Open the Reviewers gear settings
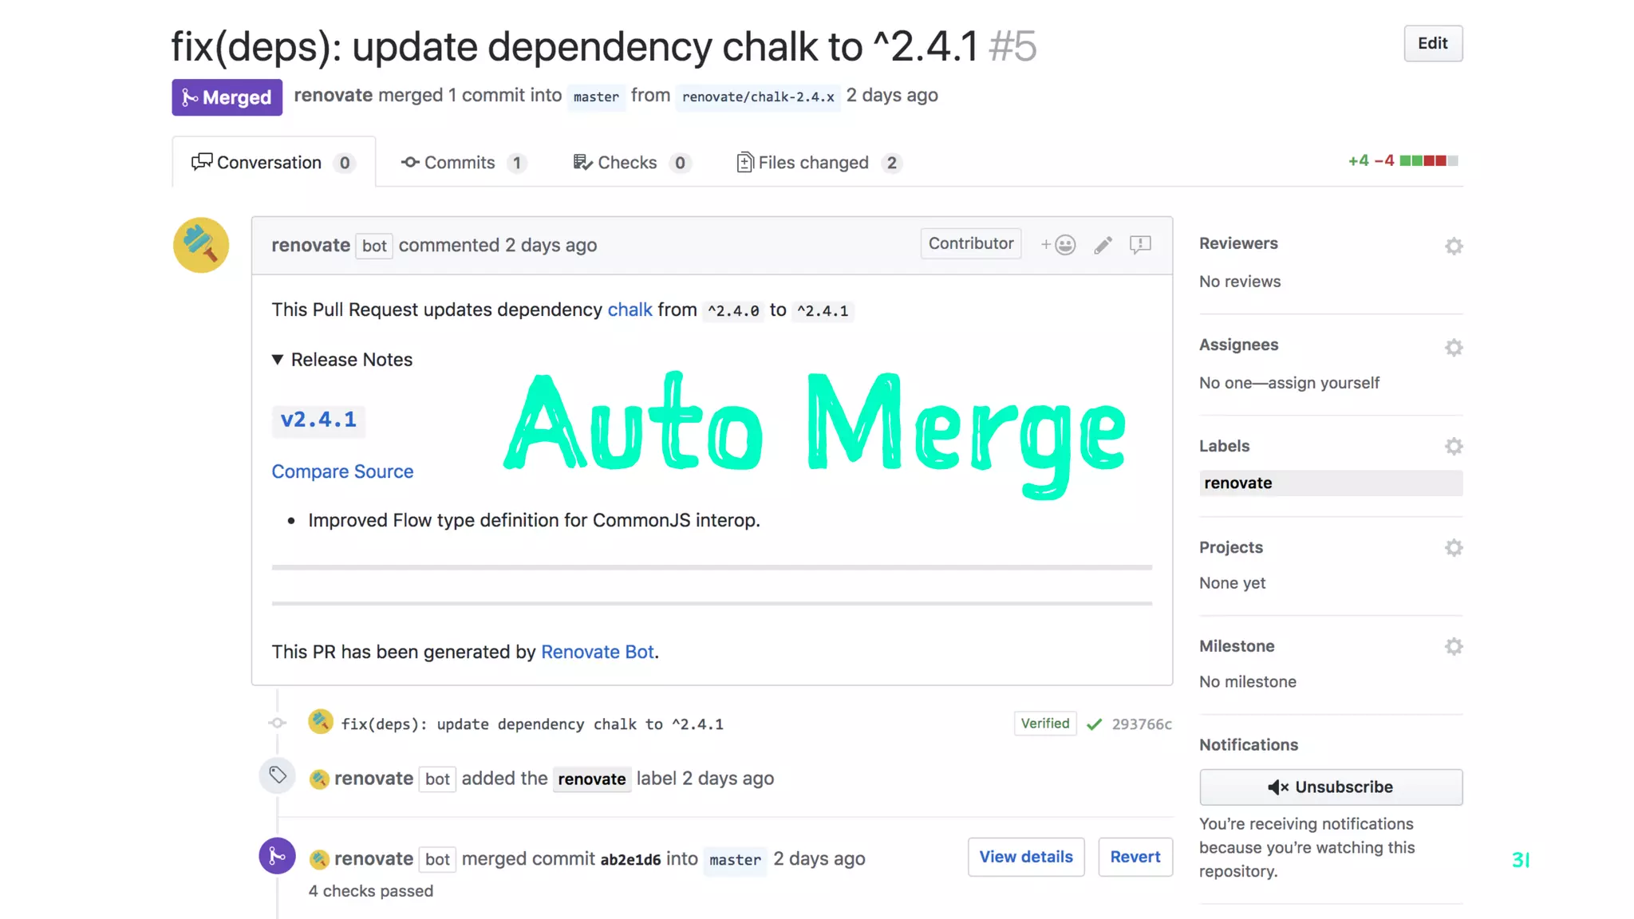 click(1454, 246)
